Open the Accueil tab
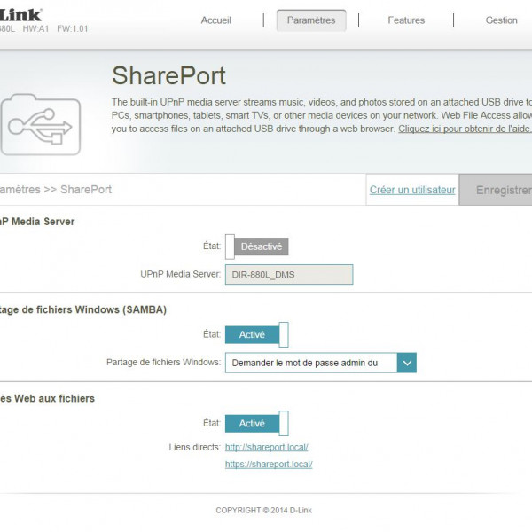This screenshot has width=532, height=532. [x=216, y=20]
